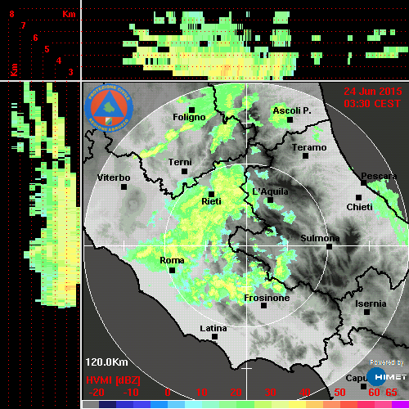Click the Foligno city marker
This screenshot has width=409, height=409.
191,110
